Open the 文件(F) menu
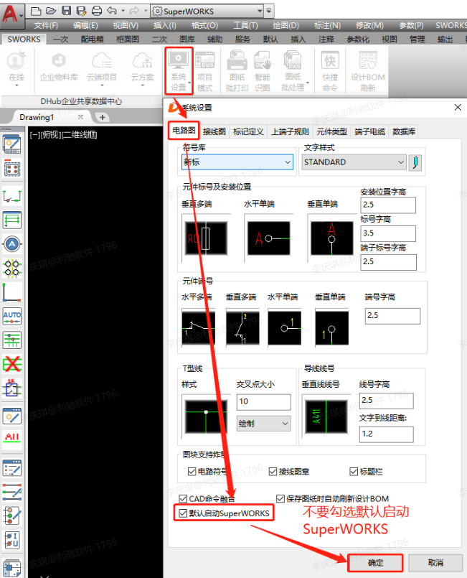Viewport: 467px width, 578px height. point(46,25)
